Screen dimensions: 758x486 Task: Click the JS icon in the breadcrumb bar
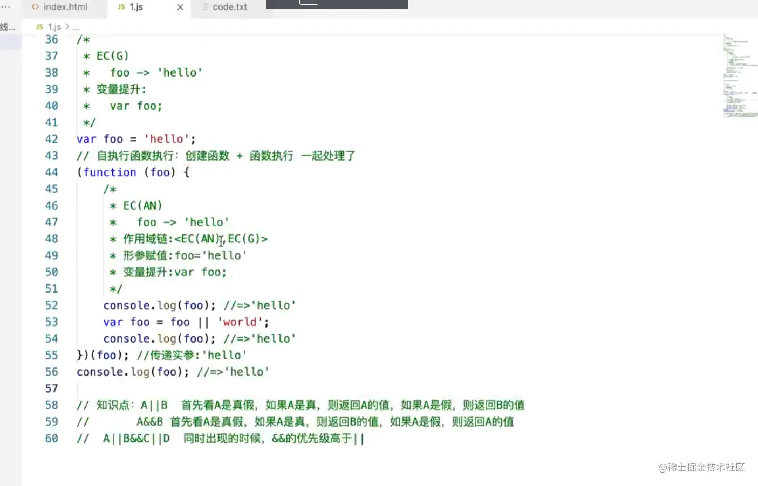pyautogui.click(x=39, y=26)
